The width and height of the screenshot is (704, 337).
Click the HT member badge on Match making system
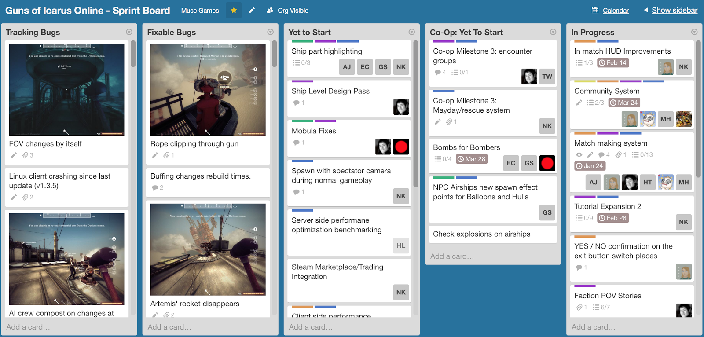point(647,182)
